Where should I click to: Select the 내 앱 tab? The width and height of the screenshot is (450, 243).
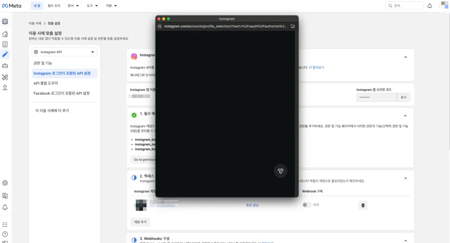click(x=37, y=6)
